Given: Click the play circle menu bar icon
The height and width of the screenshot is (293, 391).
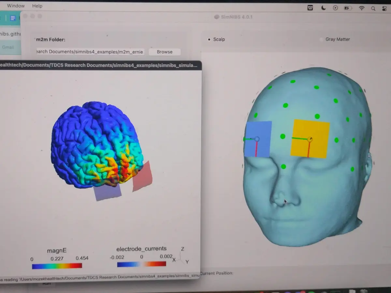Looking at the screenshot, I should tap(336, 8).
